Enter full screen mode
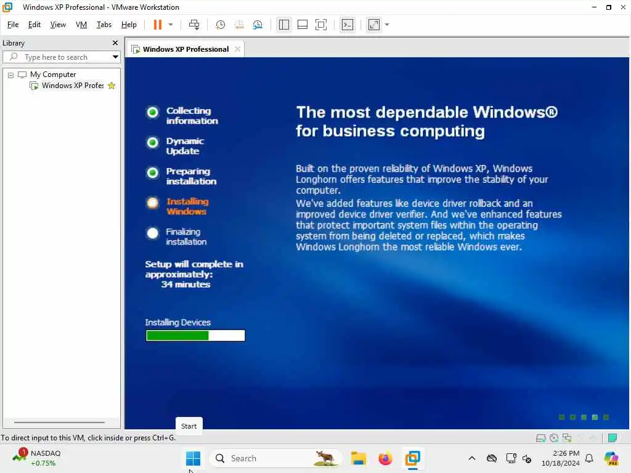631x473 pixels. point(320,25)
